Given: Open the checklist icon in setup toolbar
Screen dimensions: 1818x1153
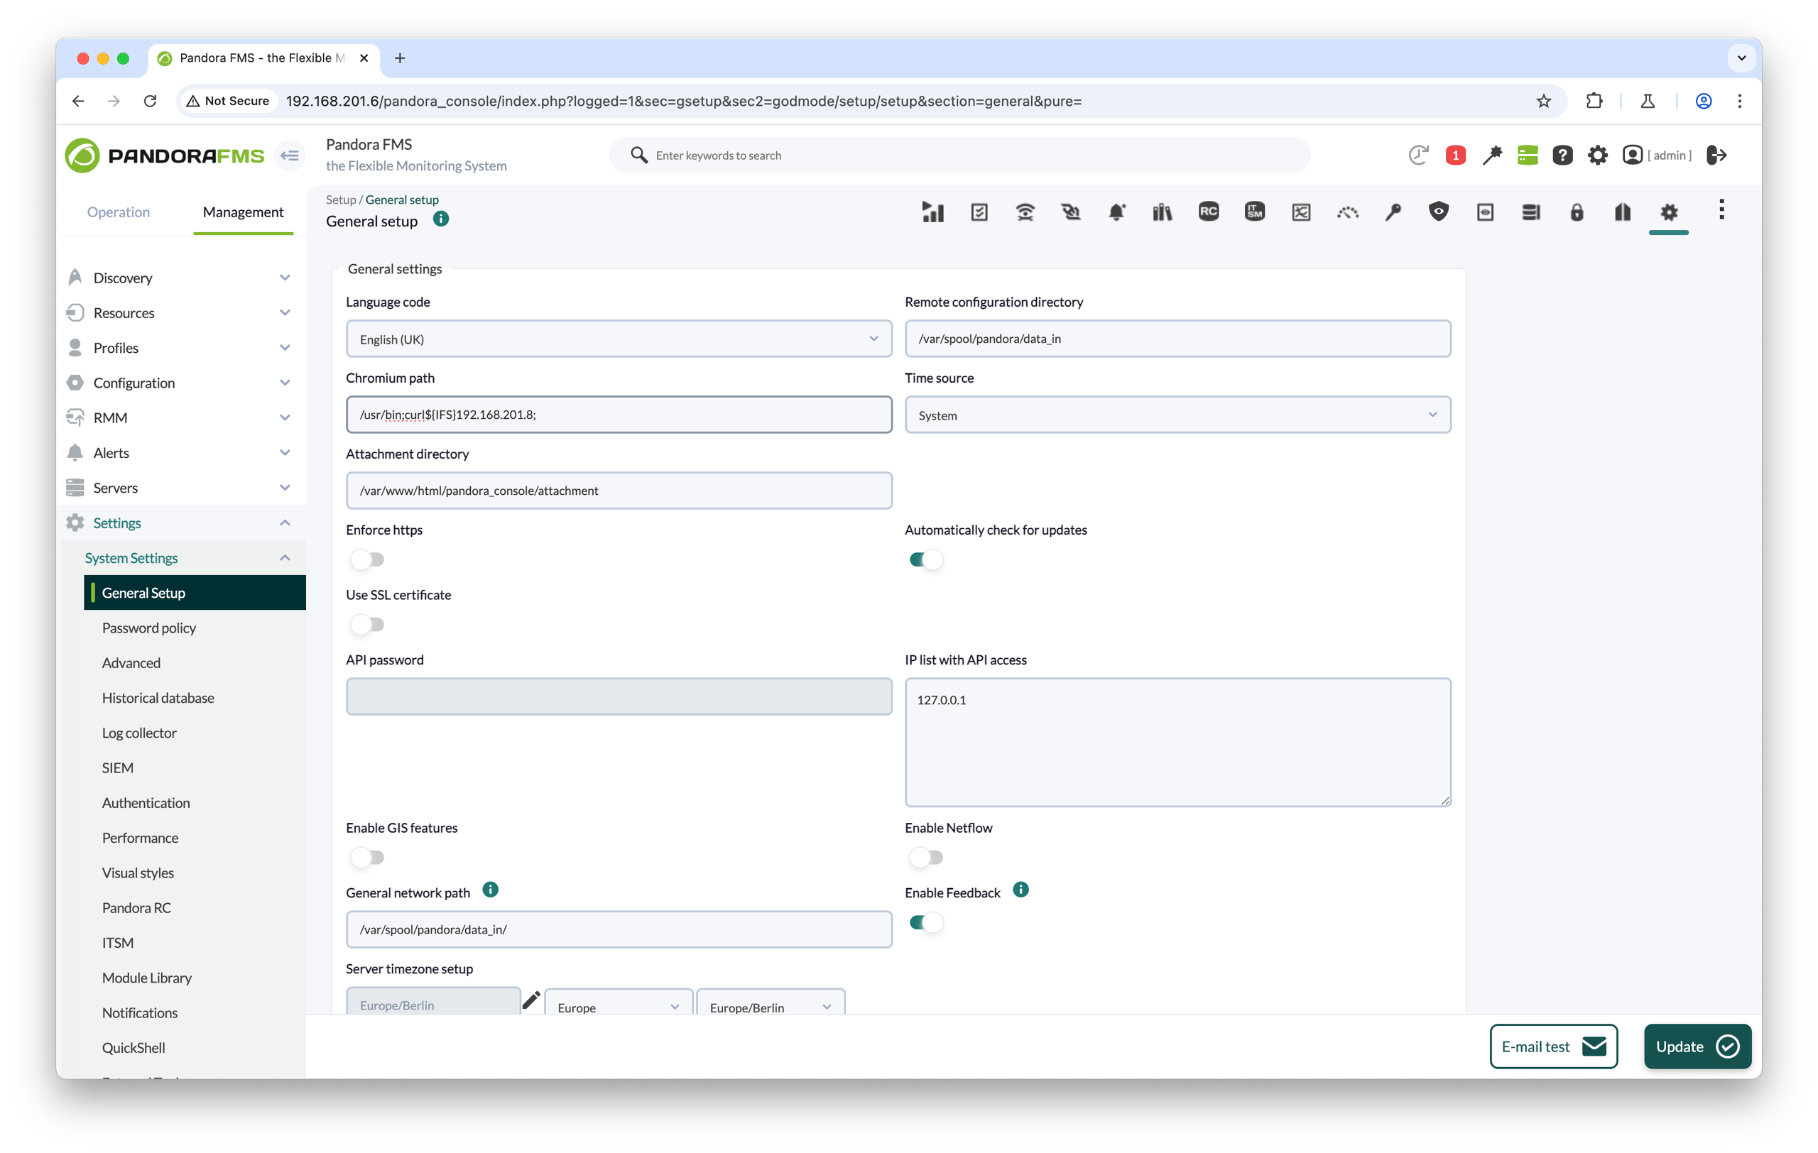Looking at the screenshot, I should point(979,212).
